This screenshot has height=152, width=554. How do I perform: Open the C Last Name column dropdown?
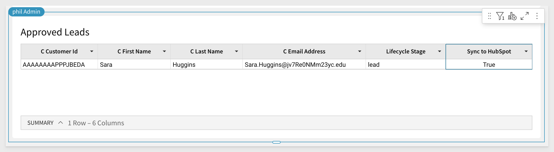pyautogui.click(x=237, y=51)
